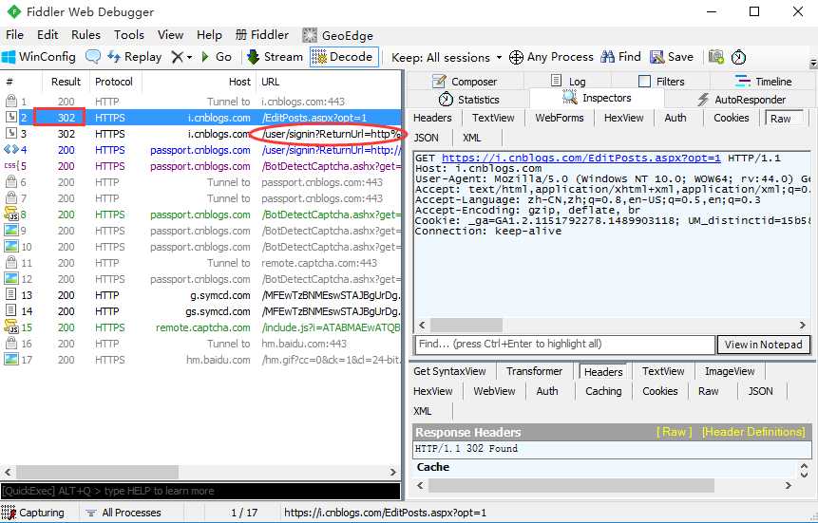This screenshot has height=523, width=818.
Task: Open the Help menu
Action: [x=209, y=35]
